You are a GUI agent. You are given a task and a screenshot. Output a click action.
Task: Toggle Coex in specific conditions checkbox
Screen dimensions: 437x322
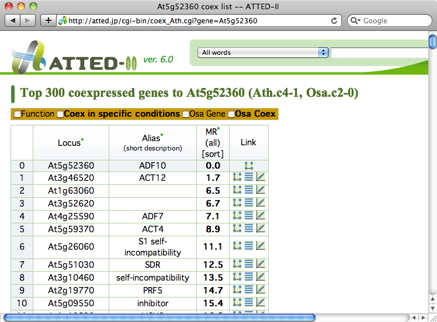[x=60, y=114]
